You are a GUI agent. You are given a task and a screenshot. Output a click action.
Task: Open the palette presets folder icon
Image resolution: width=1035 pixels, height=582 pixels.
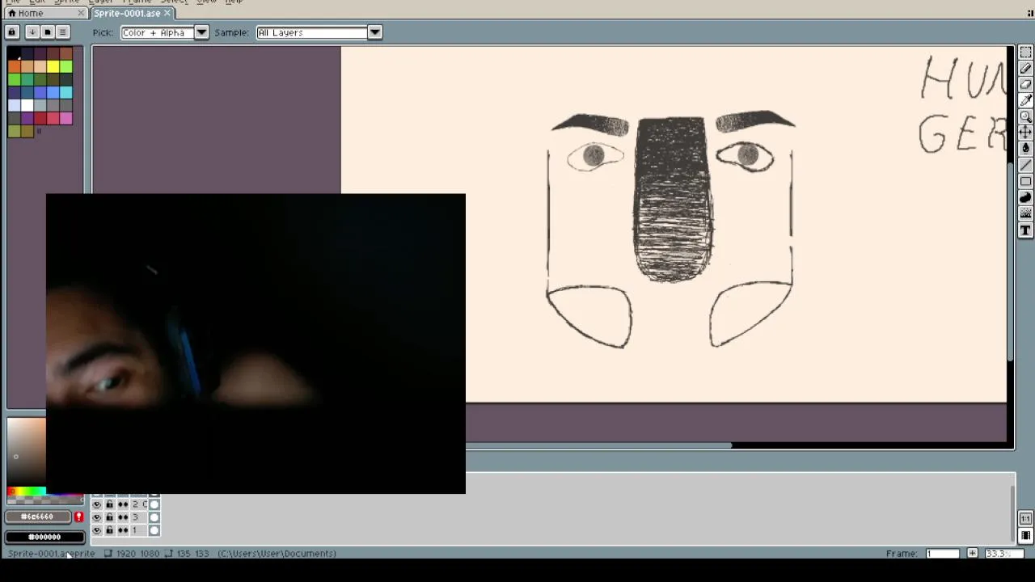(x=47, y=32)
